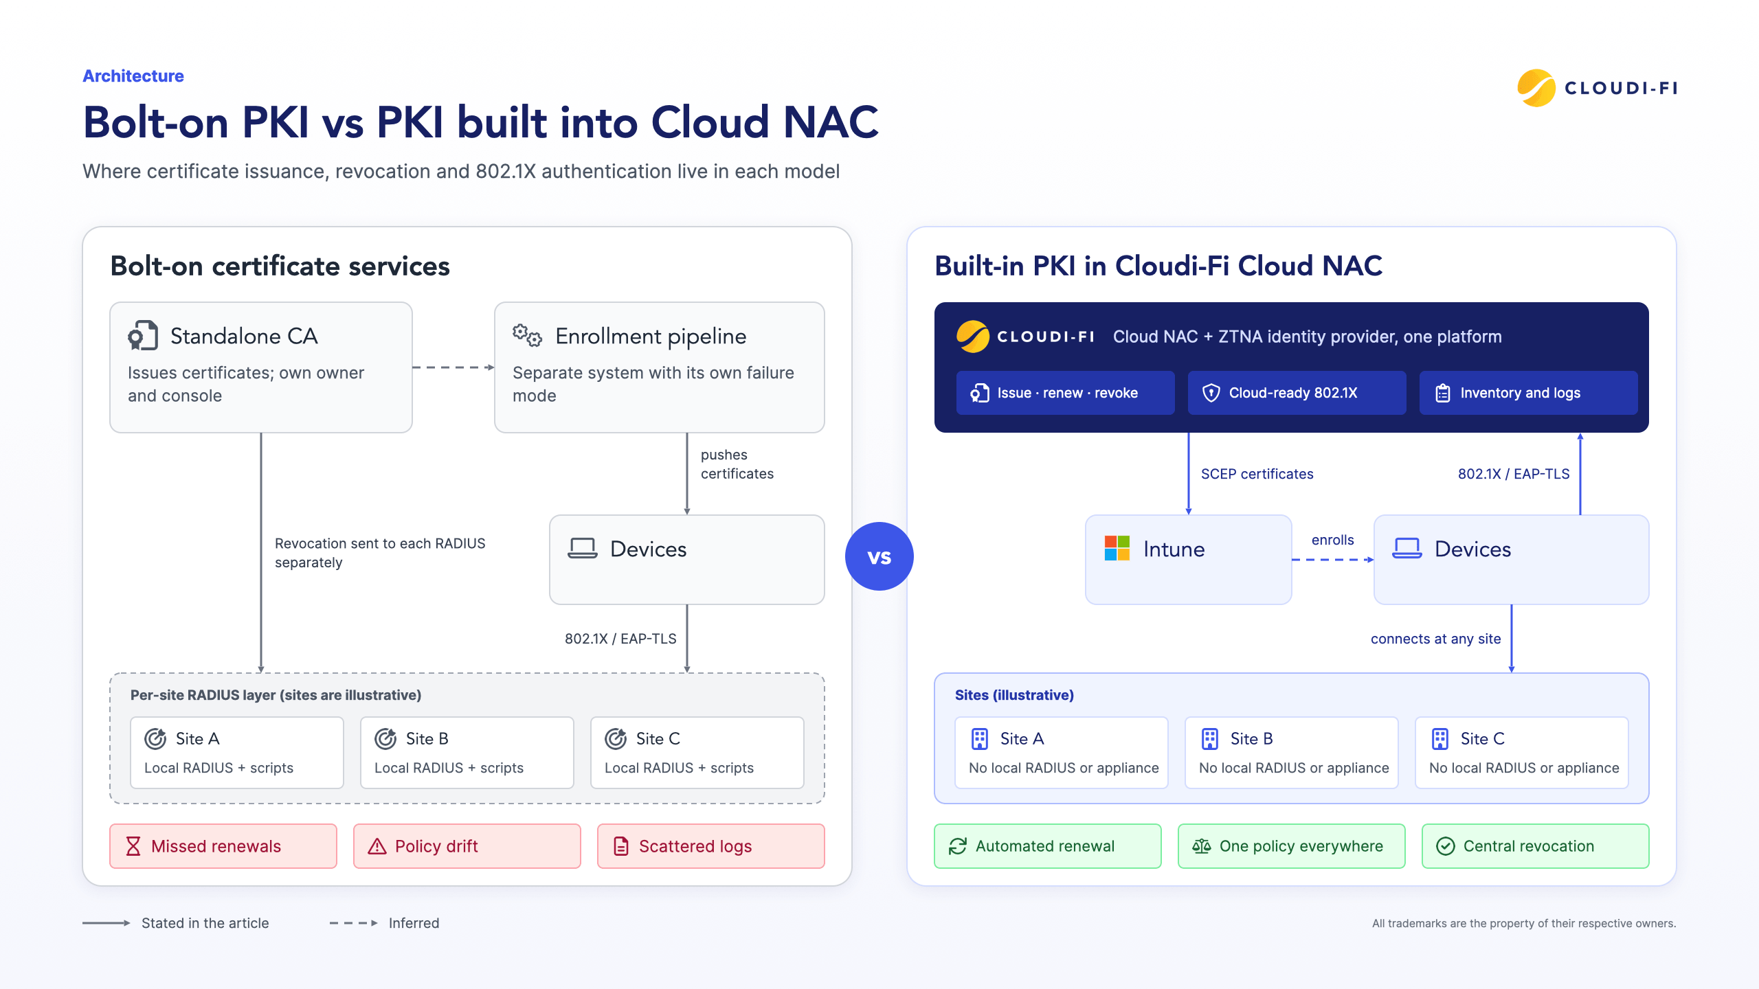
Task: Click the trademarks disclaimer at the bottom
Action: coord(1524,923)
